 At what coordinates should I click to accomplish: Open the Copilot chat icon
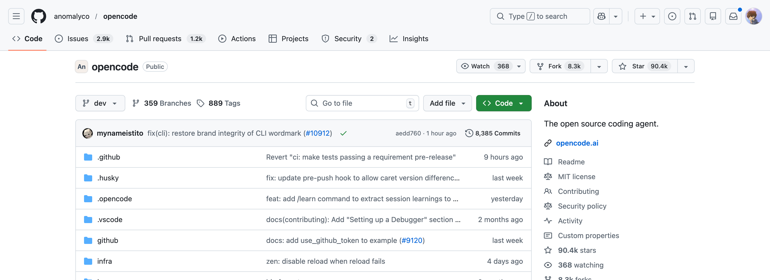[601, 16]
